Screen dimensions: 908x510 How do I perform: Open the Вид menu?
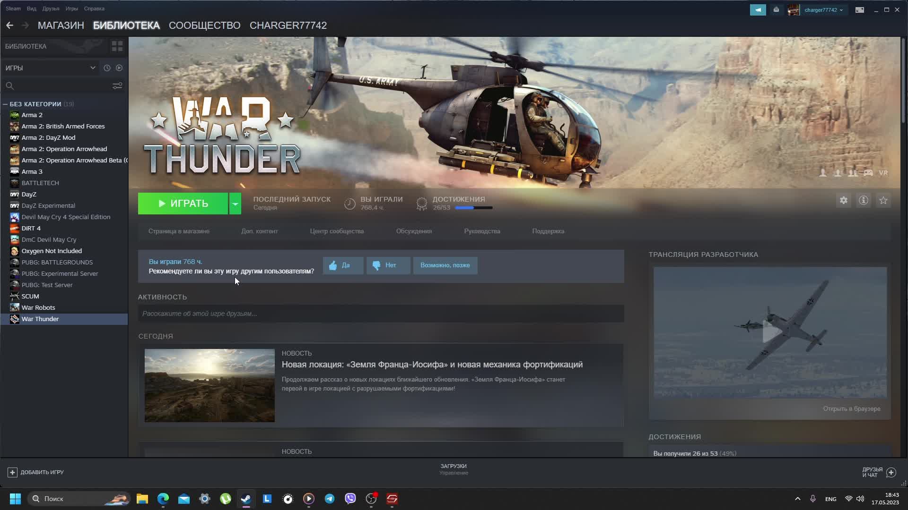click(32, 8)
